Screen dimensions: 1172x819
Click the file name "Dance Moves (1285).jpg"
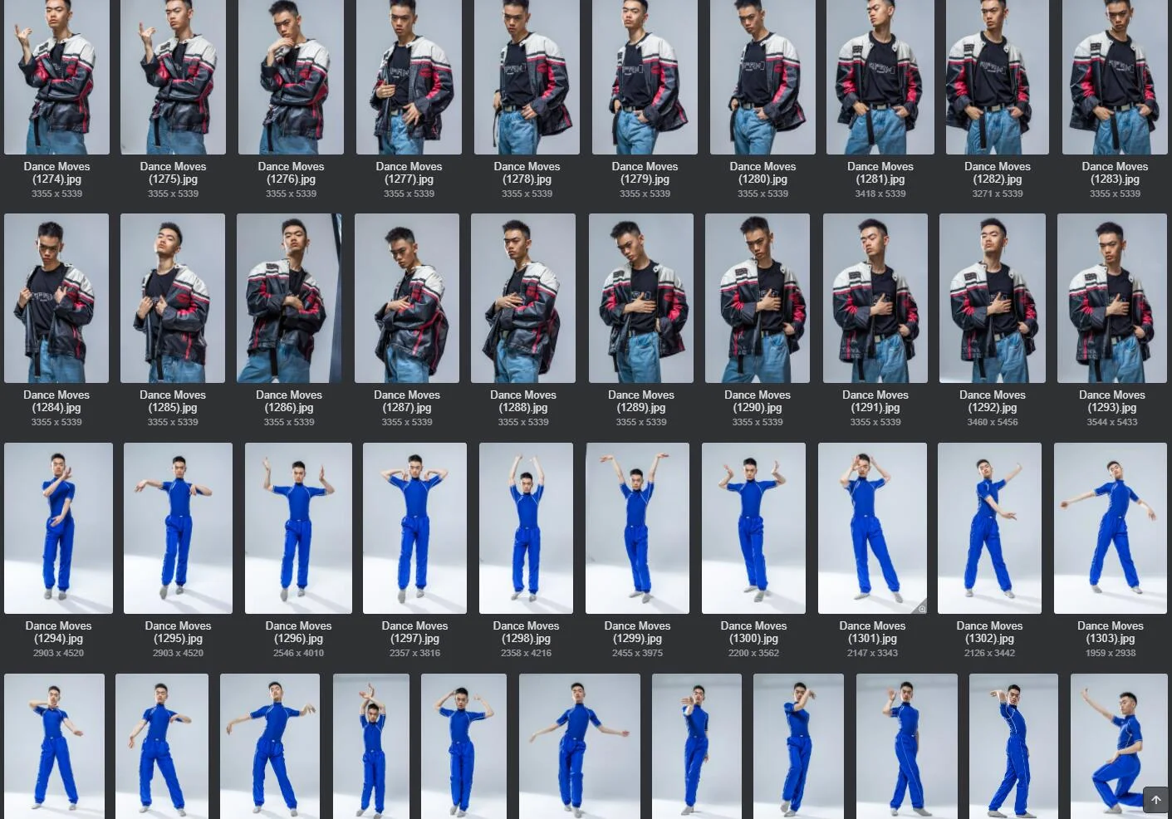(173, 401)
